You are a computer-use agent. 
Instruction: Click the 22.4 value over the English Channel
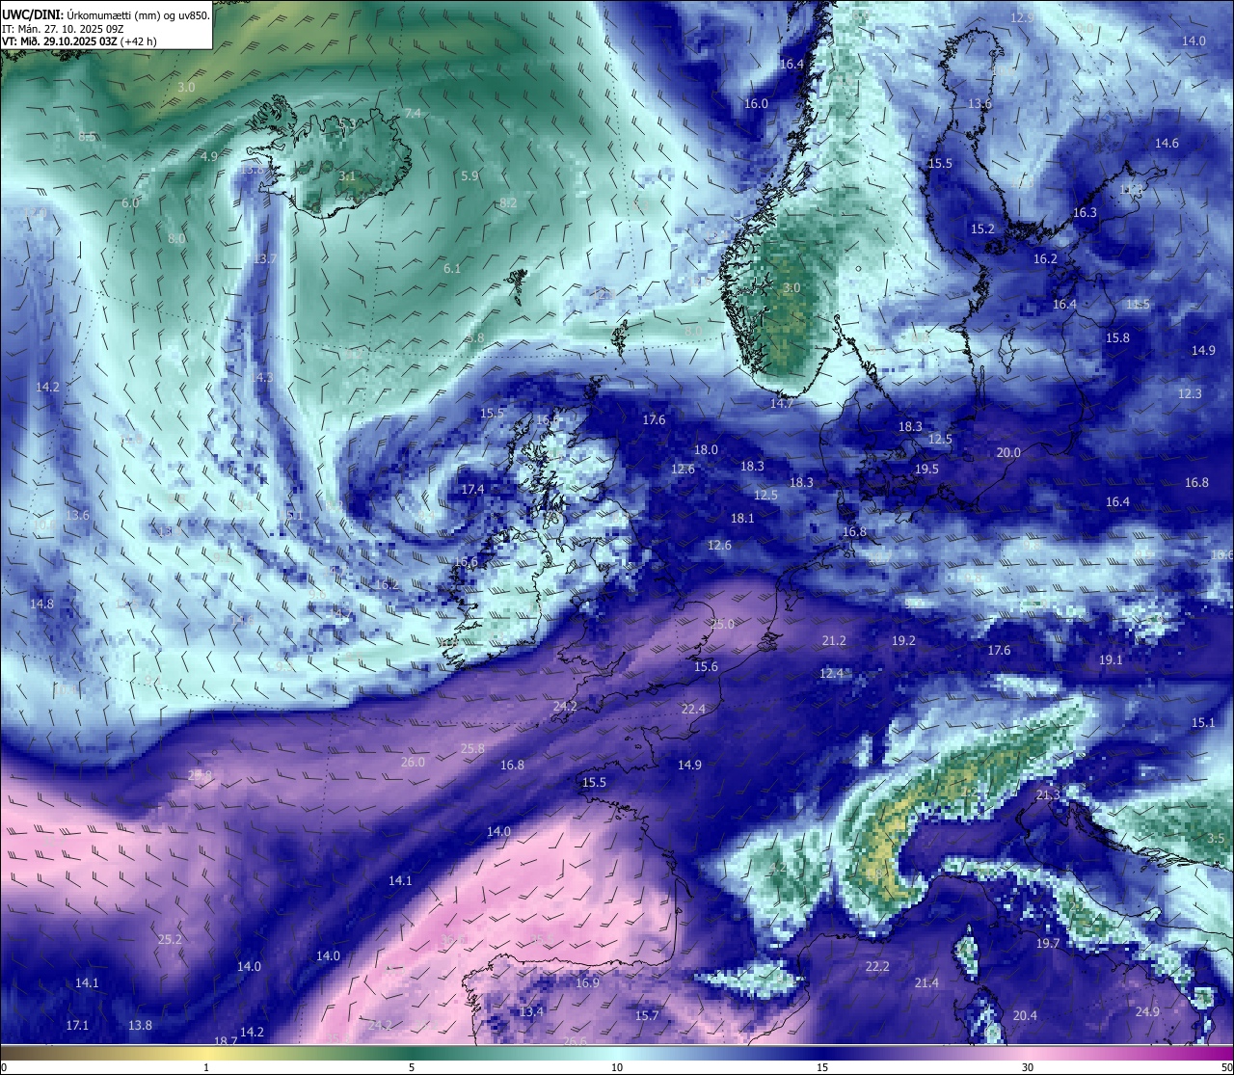coord(693,710)
